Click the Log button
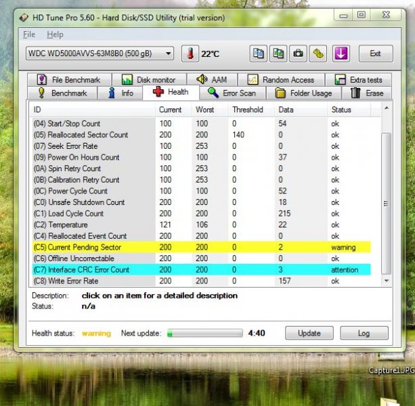The width and height of the screenshot is (415, 406). pyautogui.click(x=364, y=333)
